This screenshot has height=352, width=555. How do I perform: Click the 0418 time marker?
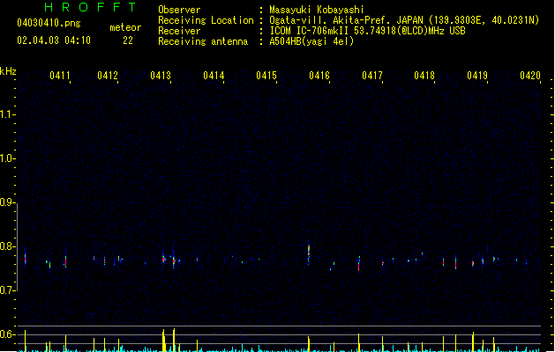424,76
